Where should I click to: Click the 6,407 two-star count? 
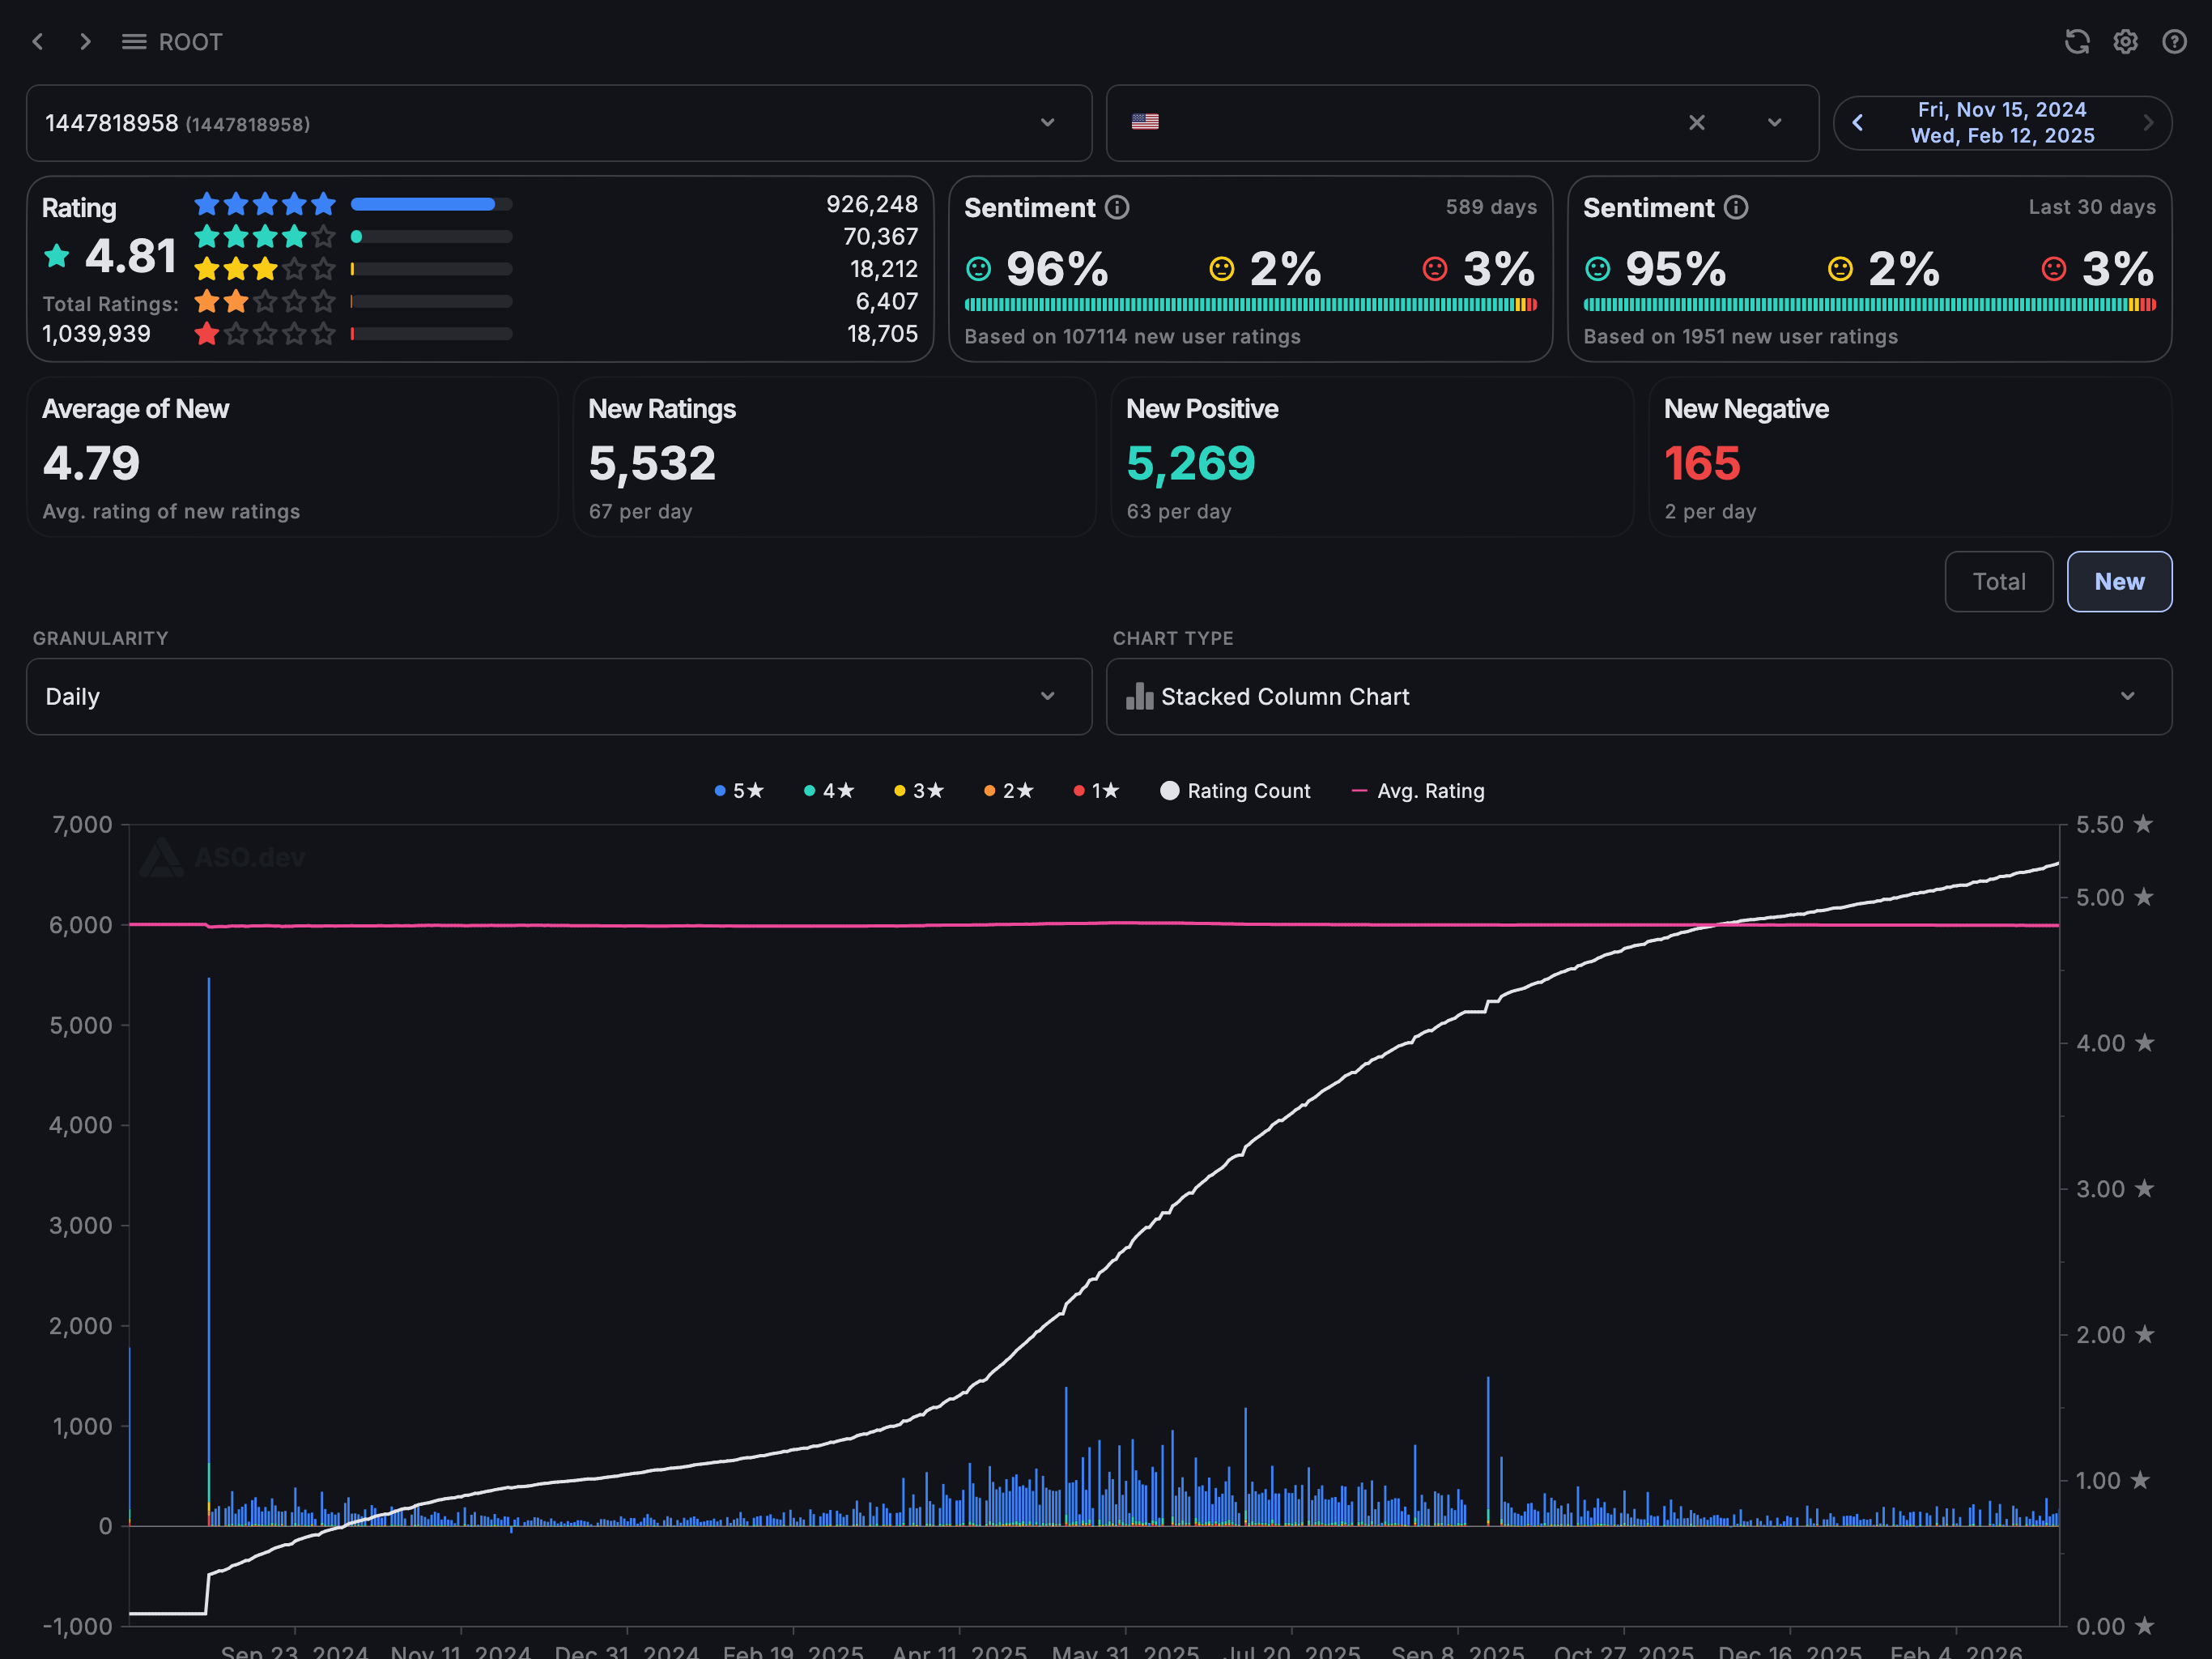click(886, 301)
